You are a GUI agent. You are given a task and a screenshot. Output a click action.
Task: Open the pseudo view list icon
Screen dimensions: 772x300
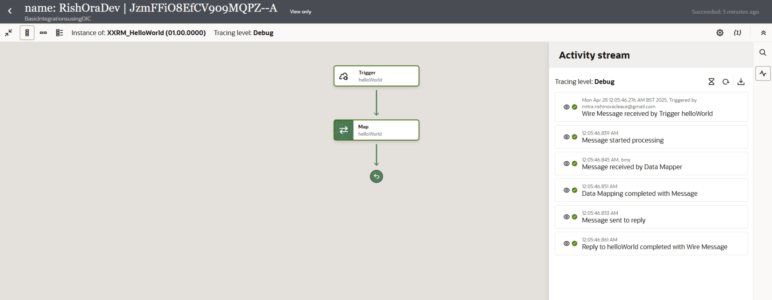[x=59, y=33]
